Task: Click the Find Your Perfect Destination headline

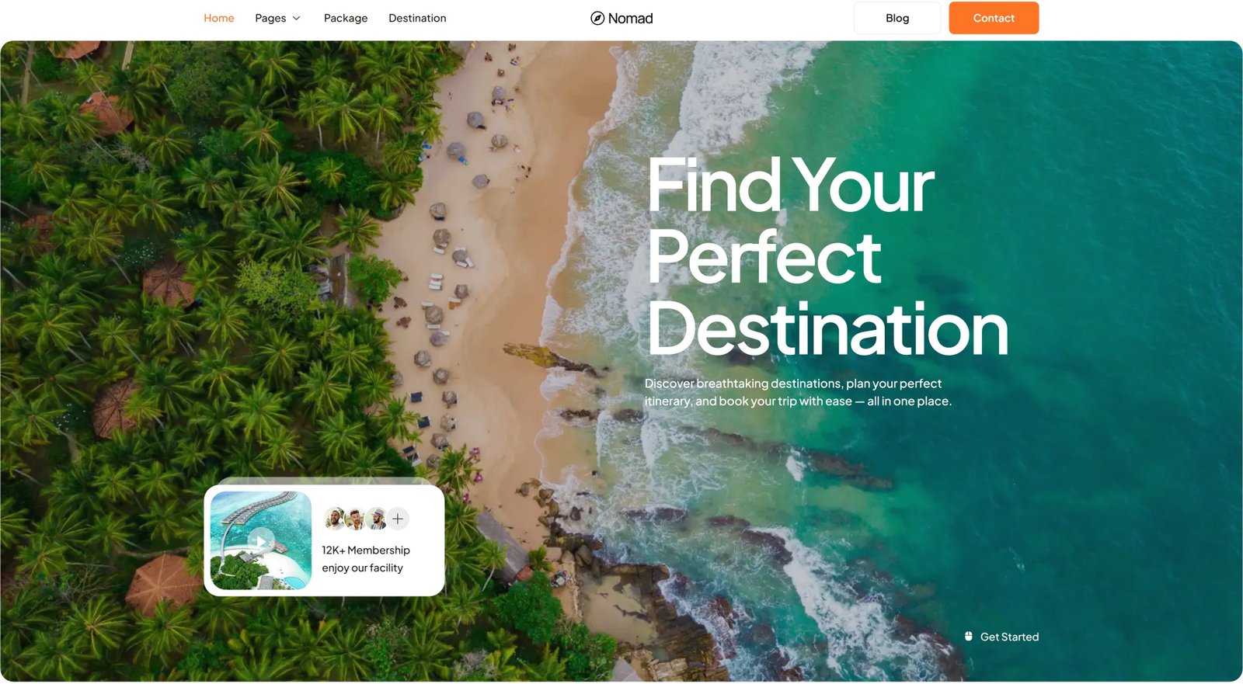Action: pyautogui.click(x=827, y=257)
